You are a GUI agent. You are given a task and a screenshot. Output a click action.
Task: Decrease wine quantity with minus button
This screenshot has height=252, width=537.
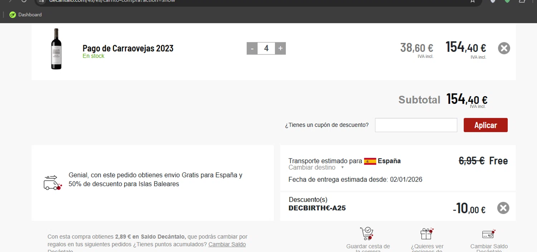click(x=252, y=48)
